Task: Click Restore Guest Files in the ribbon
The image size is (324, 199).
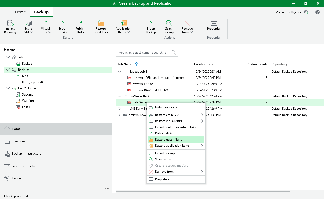Action: pyautogui.click(x=101, y=27)
